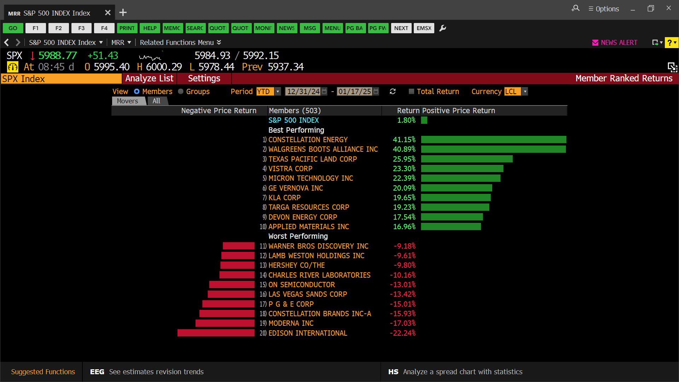The height and width of the screenshot is (382, 679).
Task: Open the start date calendar picker icon
Action: (324, 92)
